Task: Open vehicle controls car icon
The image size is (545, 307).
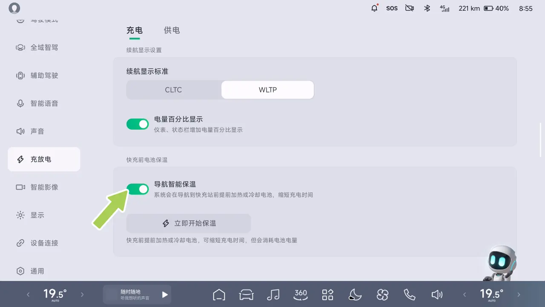Action: (246, 295)
